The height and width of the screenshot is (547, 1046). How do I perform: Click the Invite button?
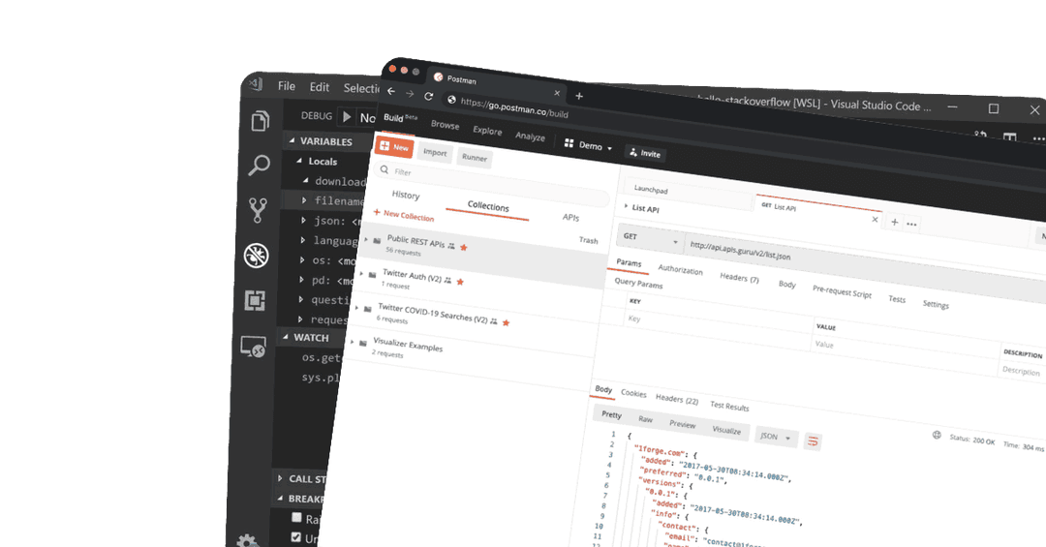pos(645,153)
